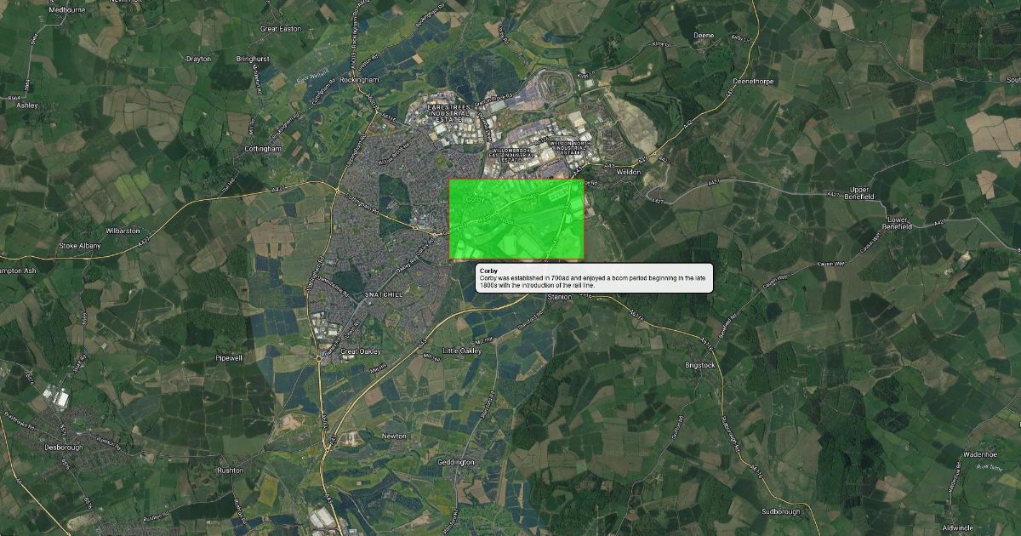Select the Stoke Albany label

pos(79,245)
